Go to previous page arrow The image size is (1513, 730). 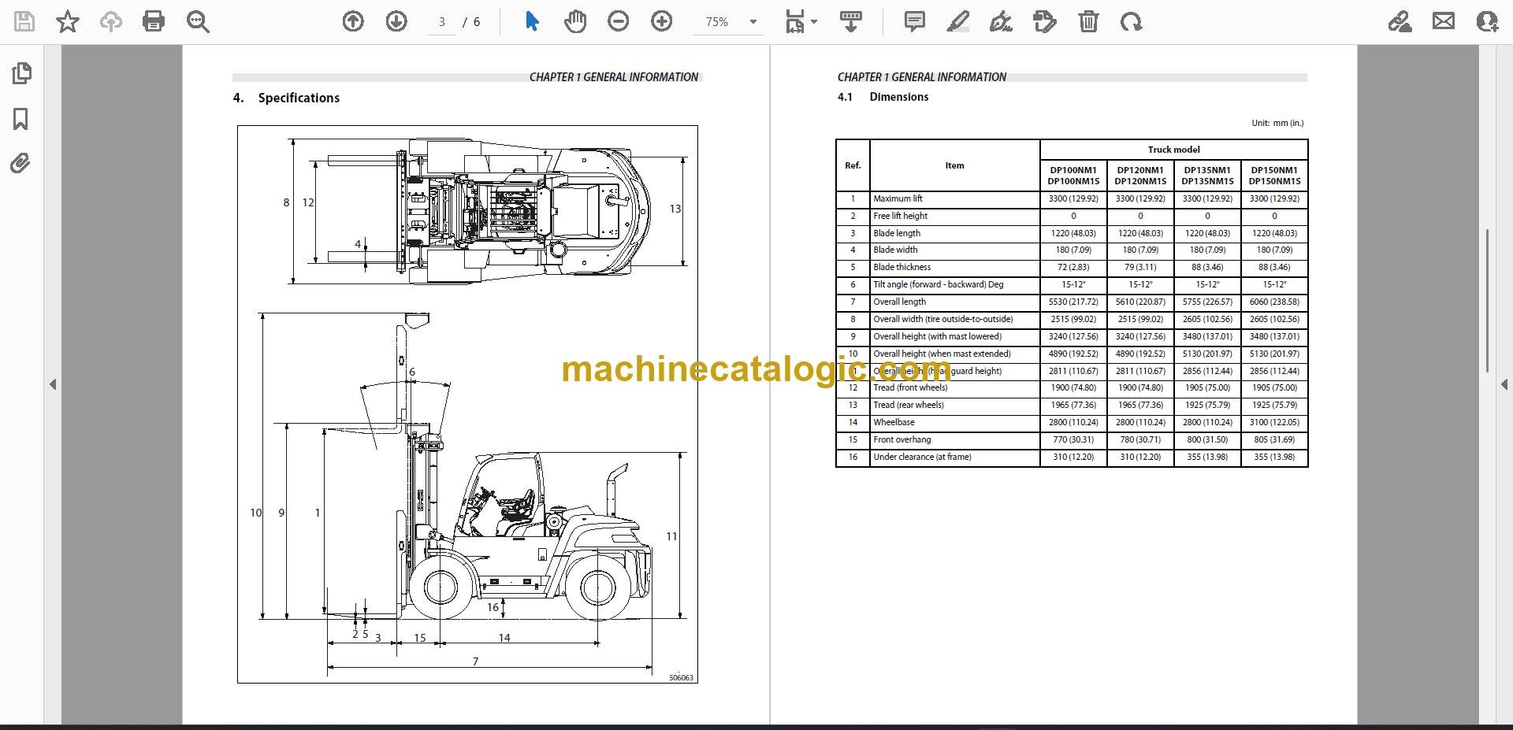pos(353,22)
